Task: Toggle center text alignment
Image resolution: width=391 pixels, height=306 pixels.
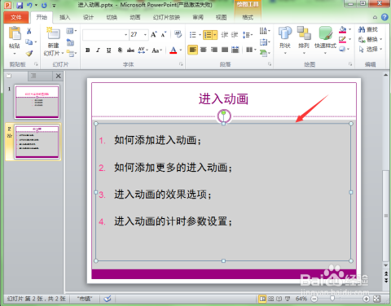Action: [204, 50]
